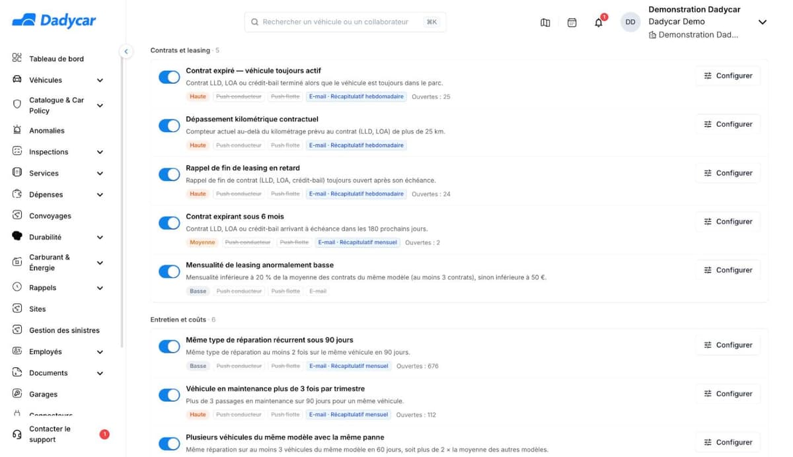Click the Entretien et coûts section heading
This screenshot has width=793, height=457.
pos(178,320)
